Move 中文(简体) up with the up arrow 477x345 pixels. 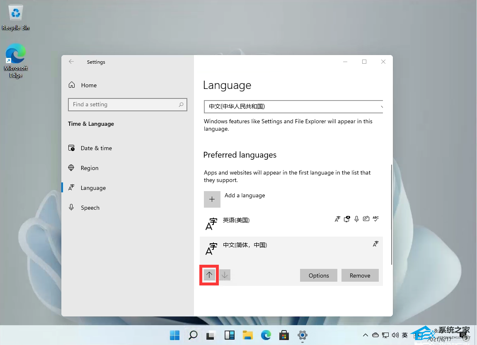(x=209, y=275)
